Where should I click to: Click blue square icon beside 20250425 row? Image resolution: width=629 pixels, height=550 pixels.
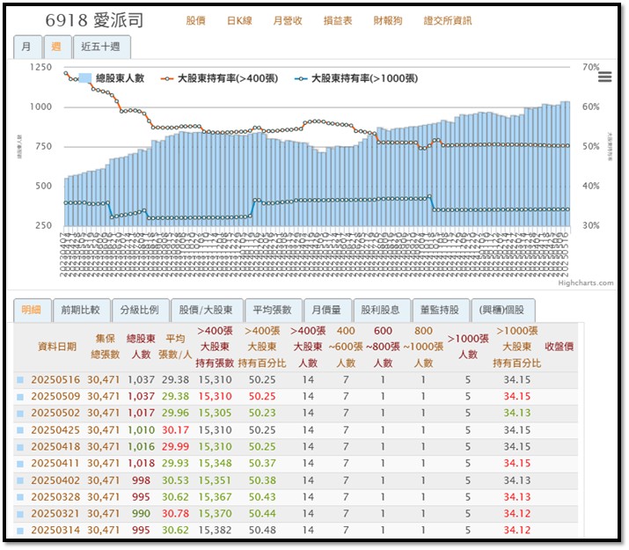pos(21,430)
